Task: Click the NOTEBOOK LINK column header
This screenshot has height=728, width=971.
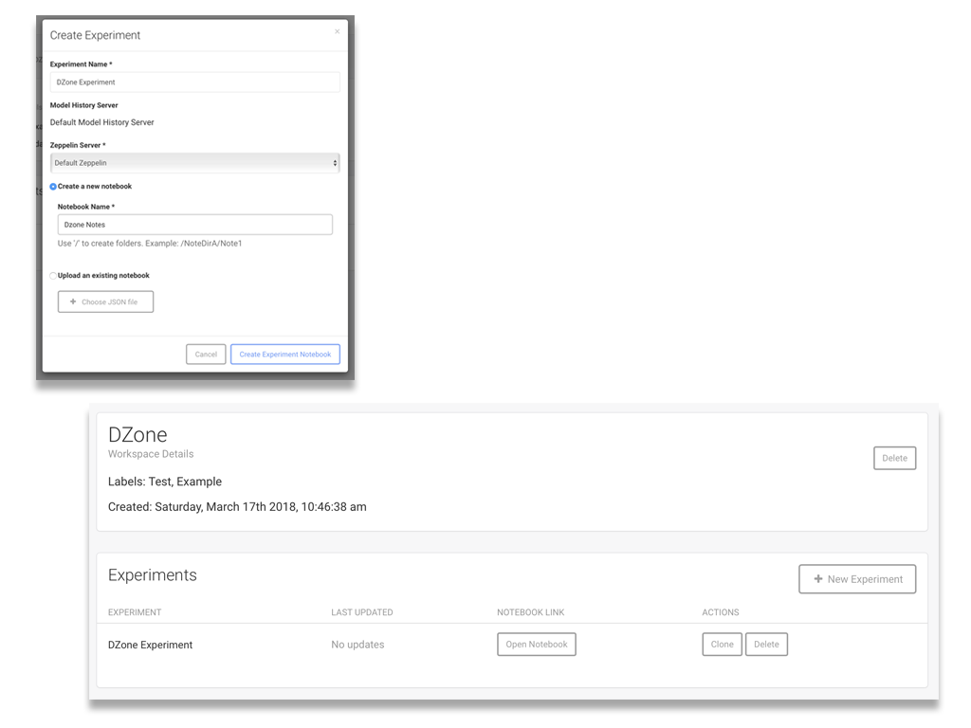Action: 530,612
